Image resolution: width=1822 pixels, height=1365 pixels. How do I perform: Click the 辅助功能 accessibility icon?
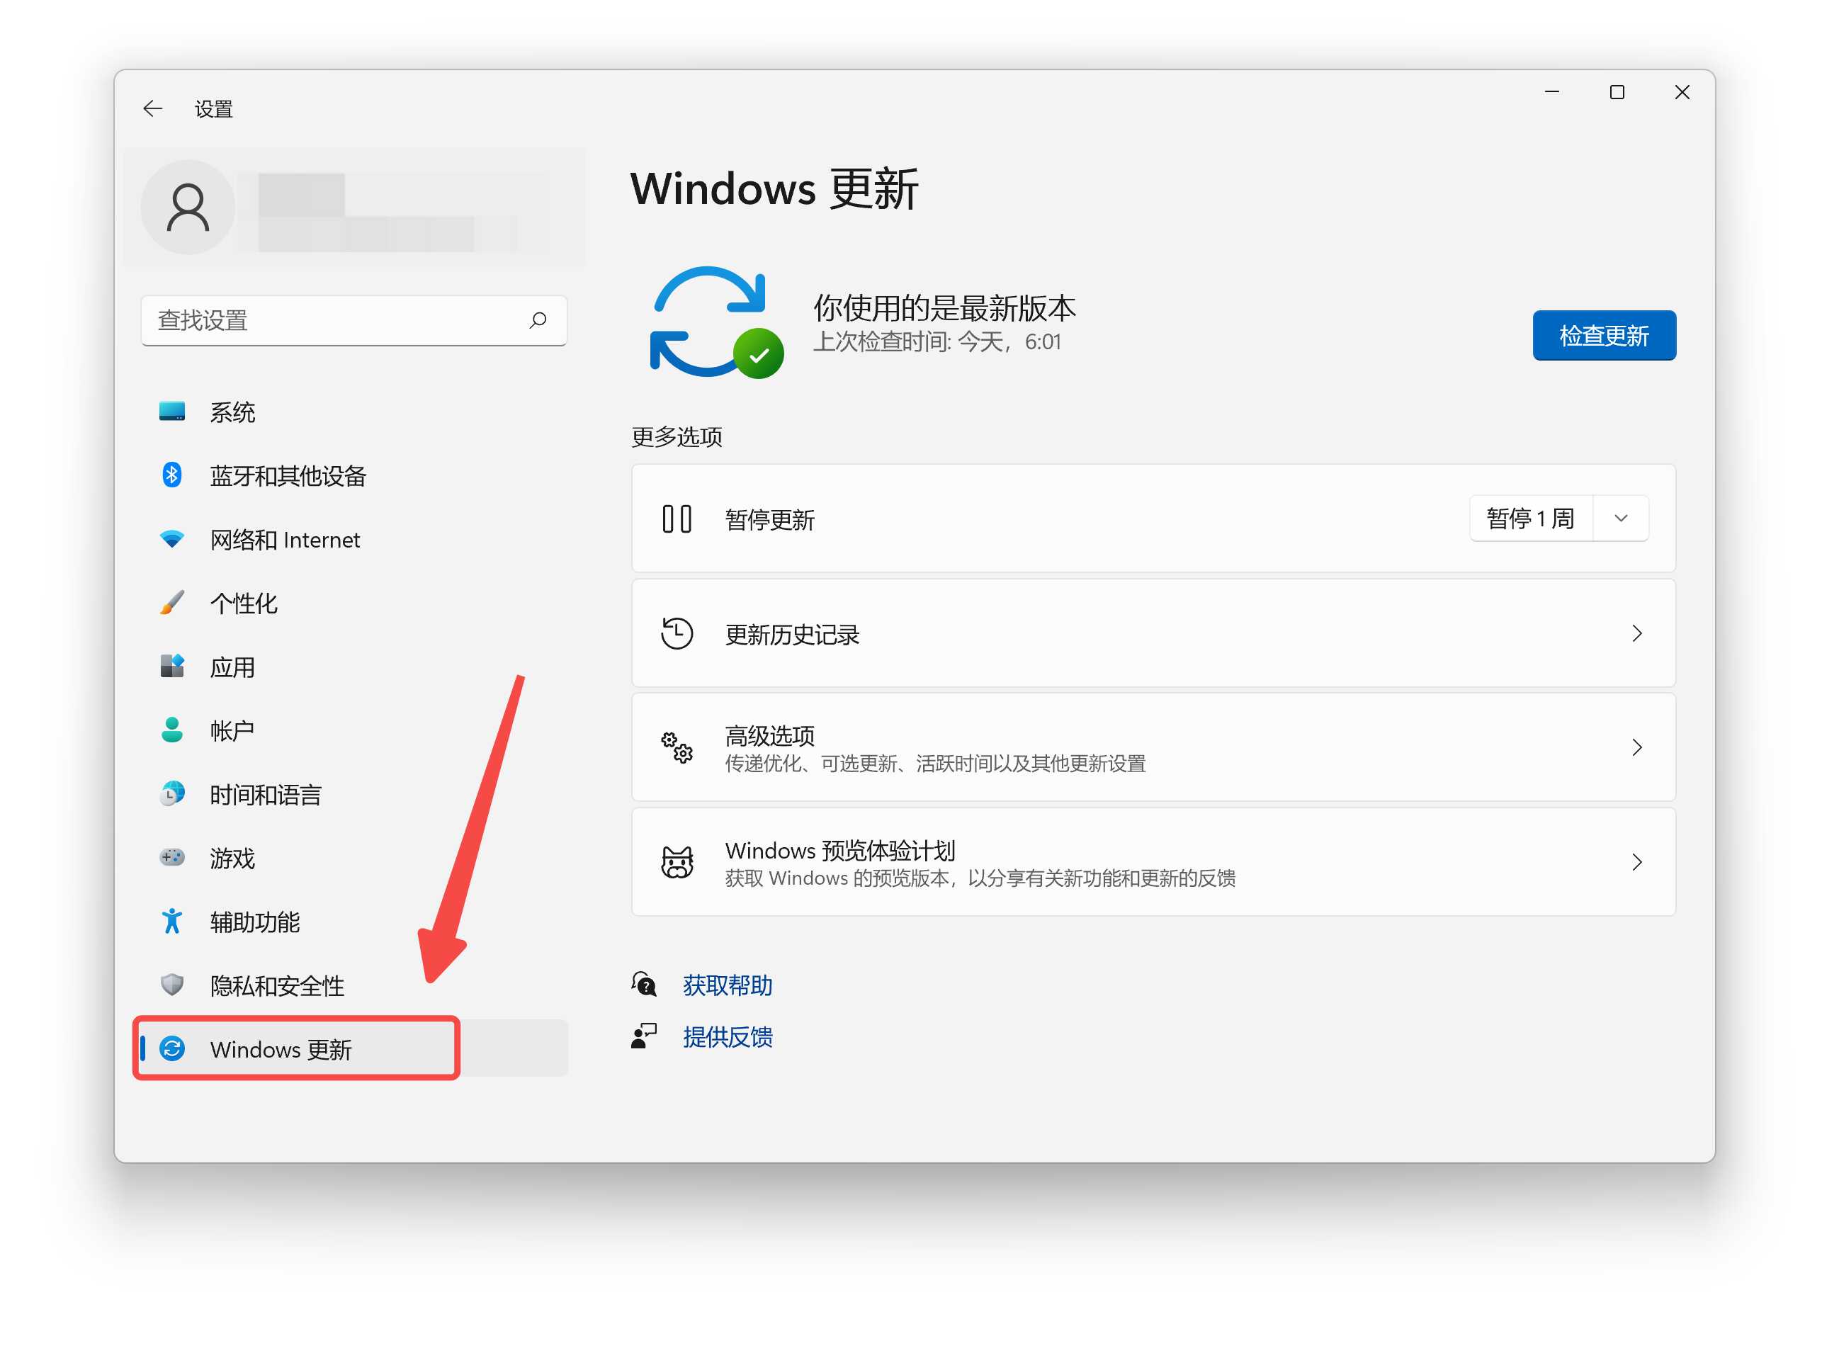point(172,921)
